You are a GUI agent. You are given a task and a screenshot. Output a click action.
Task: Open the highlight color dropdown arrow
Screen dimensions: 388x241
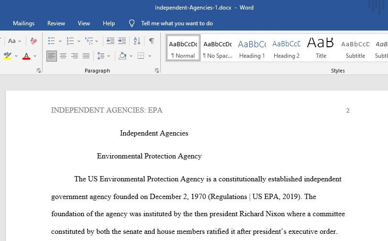tap(16, 56)
